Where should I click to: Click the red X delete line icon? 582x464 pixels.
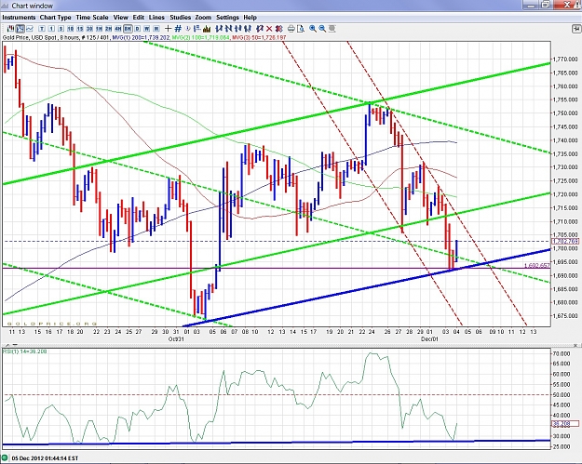pos(269,29)
